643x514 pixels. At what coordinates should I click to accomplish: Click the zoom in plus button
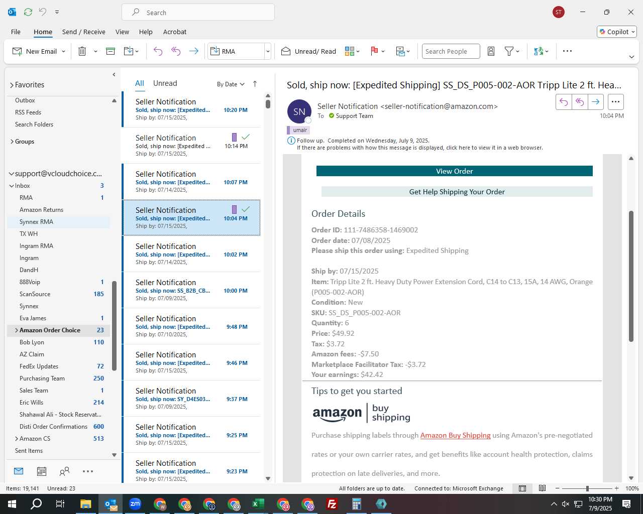616,488
